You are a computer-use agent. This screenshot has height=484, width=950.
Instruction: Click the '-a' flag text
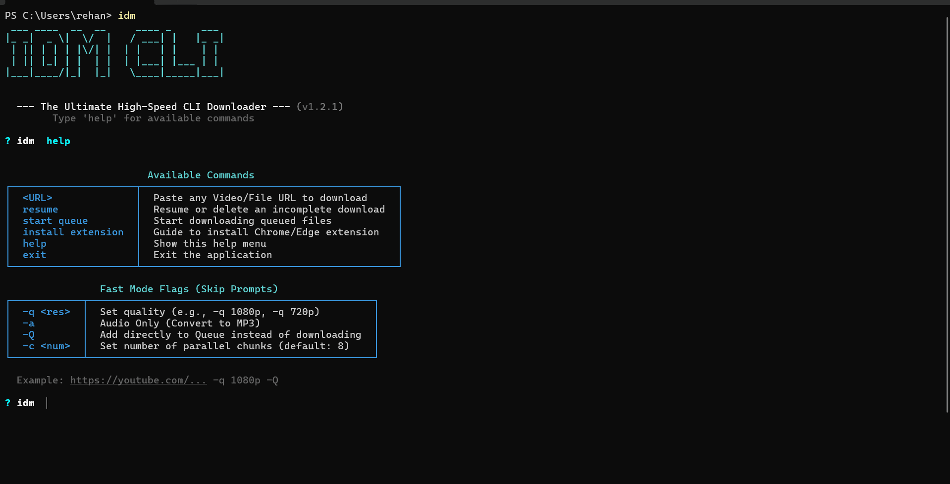pos(28,323)
